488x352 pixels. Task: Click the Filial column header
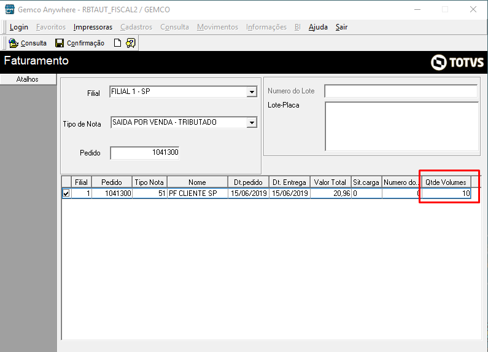pos(81,182)
